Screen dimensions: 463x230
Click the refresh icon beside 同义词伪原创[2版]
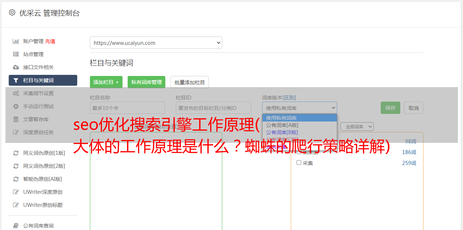click(x=16, y=166)
